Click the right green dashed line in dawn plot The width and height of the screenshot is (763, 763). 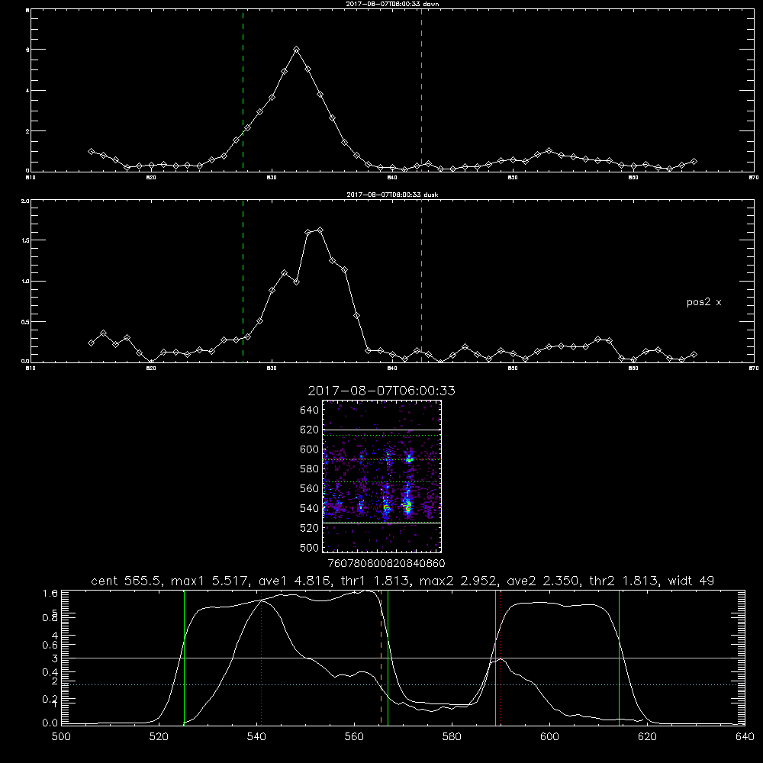(x=421, y=90)
